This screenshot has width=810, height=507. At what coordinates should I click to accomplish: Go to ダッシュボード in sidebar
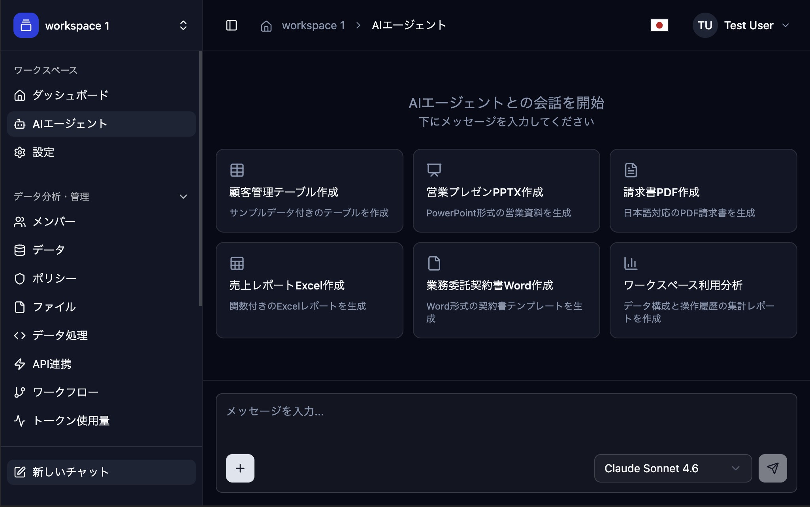click(70, 95)
